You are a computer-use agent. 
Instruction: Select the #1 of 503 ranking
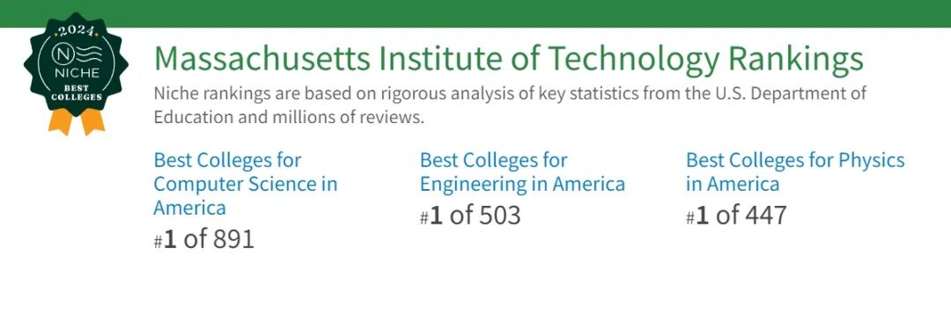click(x=470, y=216)
